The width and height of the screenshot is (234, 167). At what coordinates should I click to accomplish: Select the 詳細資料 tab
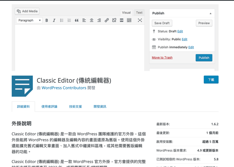(x=23, y=106)
